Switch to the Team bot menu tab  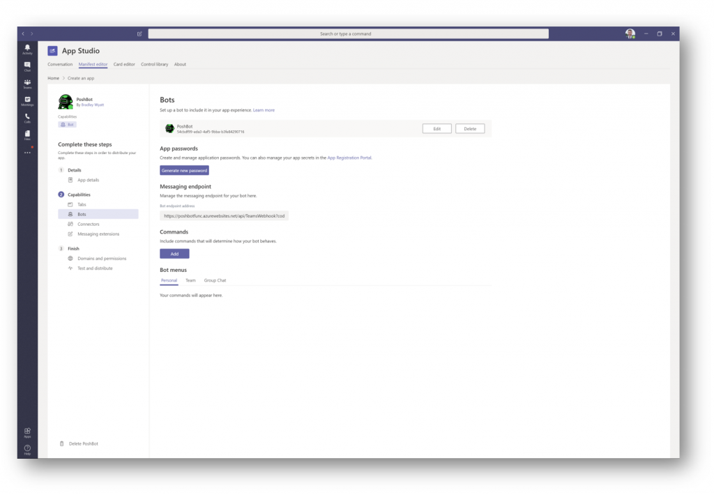click(x=190, y=280)
